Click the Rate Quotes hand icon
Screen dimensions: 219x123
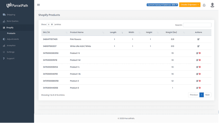click(4, 21)
